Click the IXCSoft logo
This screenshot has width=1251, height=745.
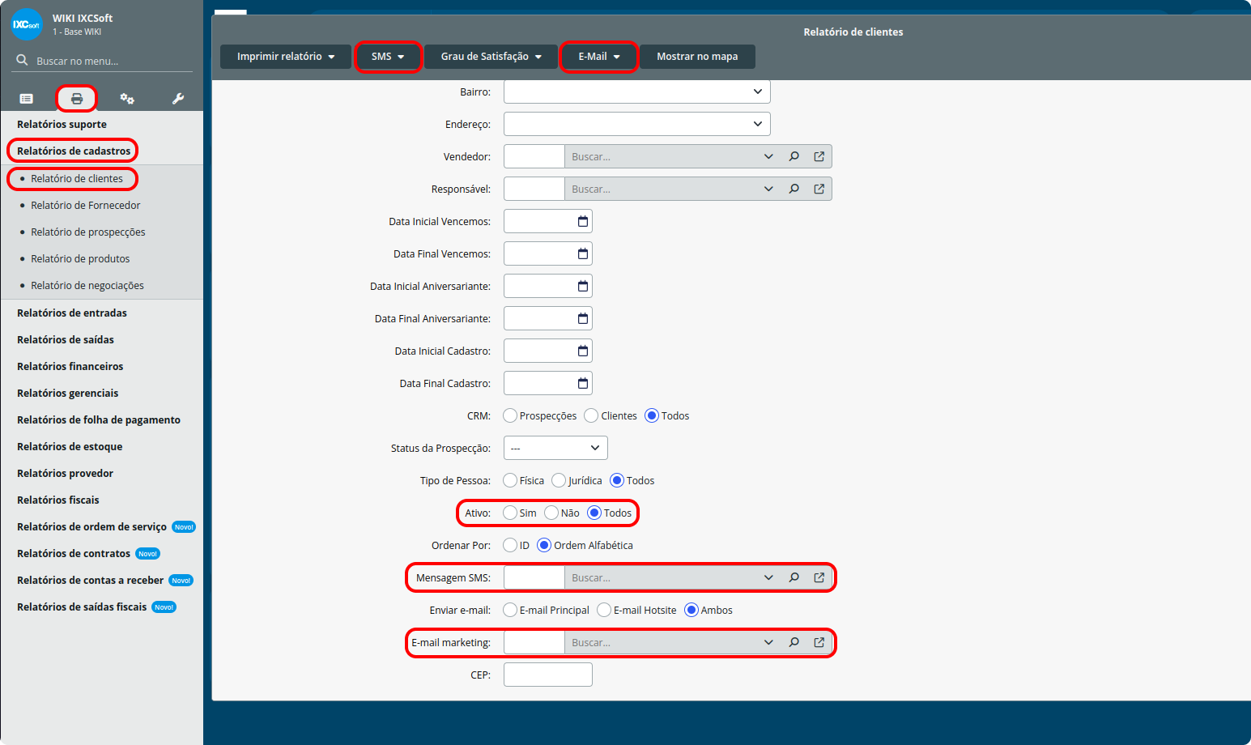click(27, 24)
